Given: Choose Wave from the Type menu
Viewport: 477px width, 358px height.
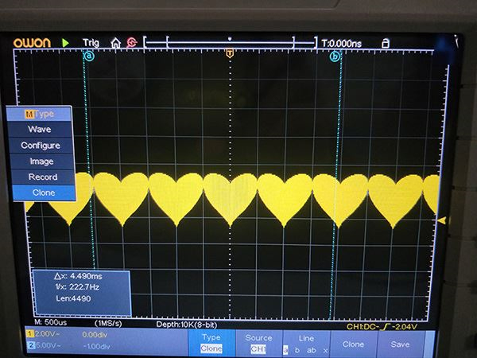Looking at the screenshot, I should (x=40, y=129).
